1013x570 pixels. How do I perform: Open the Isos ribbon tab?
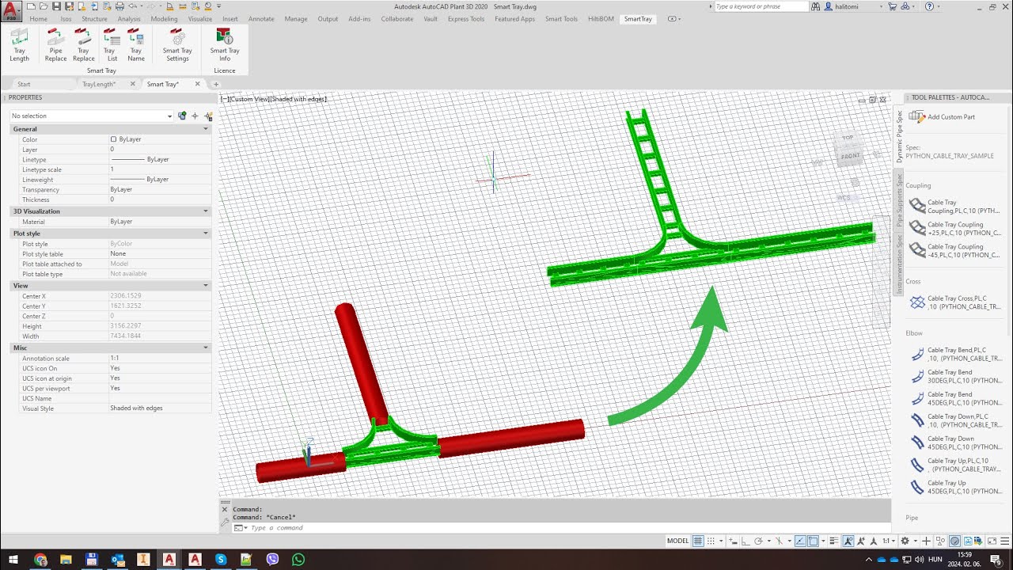coord(66,19)
